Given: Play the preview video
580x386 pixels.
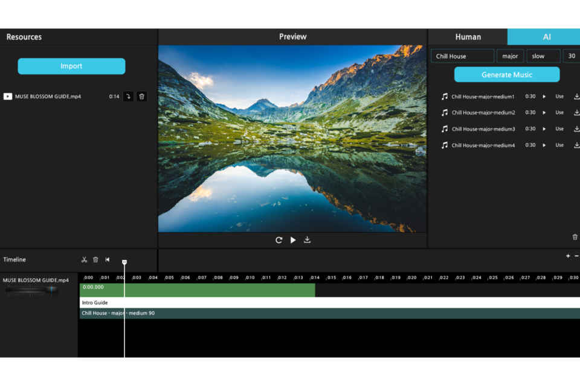Looking at the screenshot, I should tap(293, 240).
